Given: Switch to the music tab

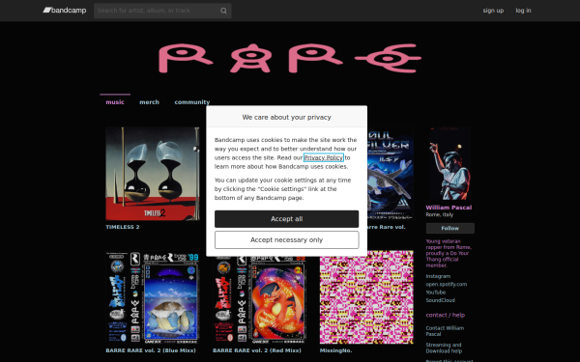Looking at the screenshot, I should coord(115,102).
